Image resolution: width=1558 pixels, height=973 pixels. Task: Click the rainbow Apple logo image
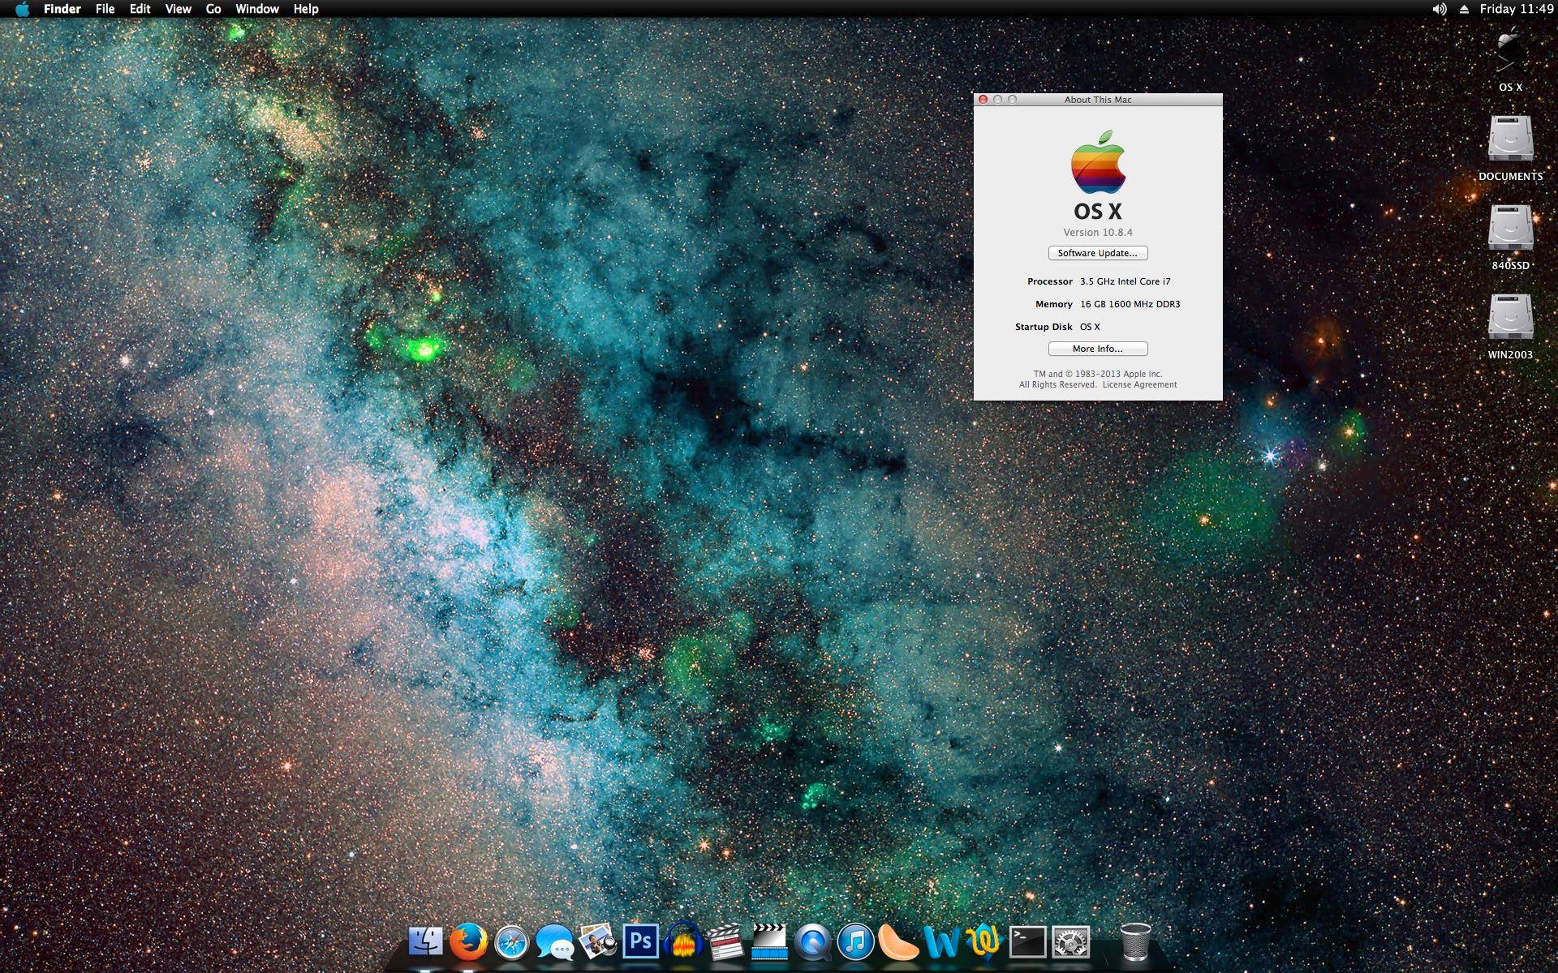[1098, 161]
